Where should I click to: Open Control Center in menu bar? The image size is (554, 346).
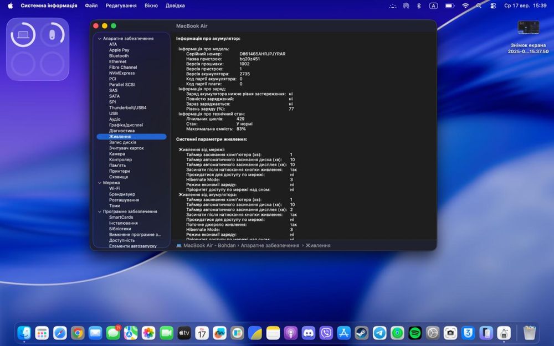(x=493, y=6)
